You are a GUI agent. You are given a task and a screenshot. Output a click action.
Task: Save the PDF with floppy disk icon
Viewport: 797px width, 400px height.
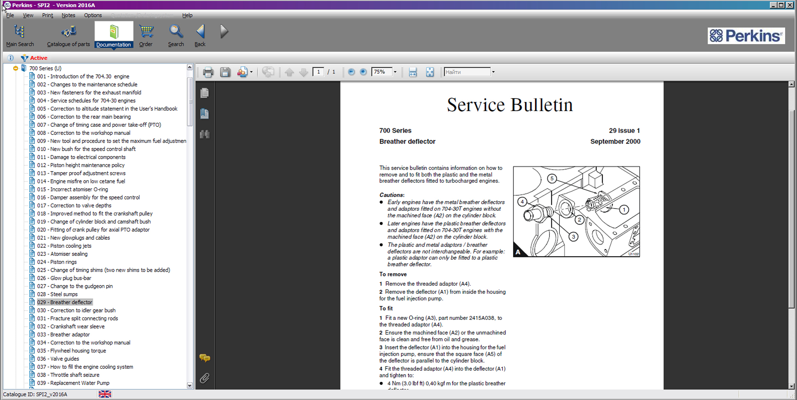pos(225,72)
